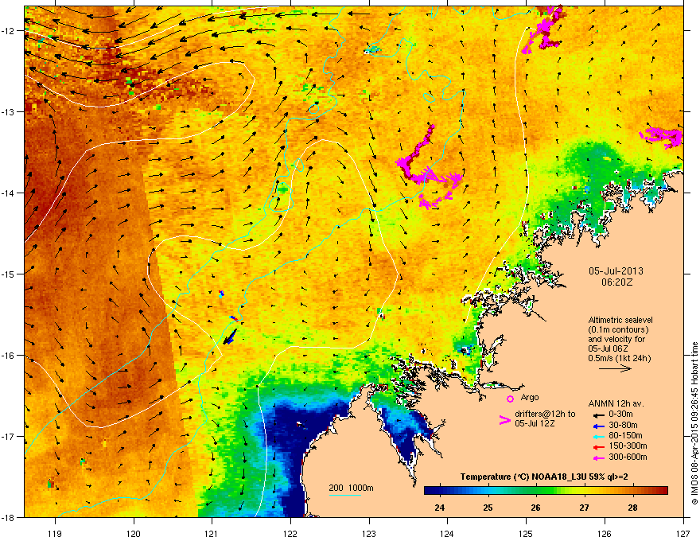The image size is (700, 541).
Task: Click colorbar tick value 24
Action: (439, 508)
